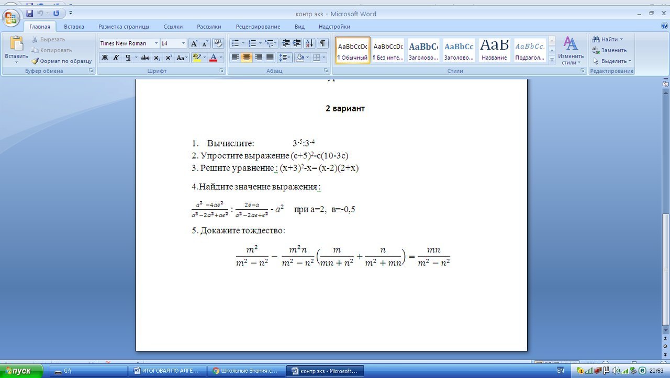Toggle underline formatting (Ч)

point(128,58)
